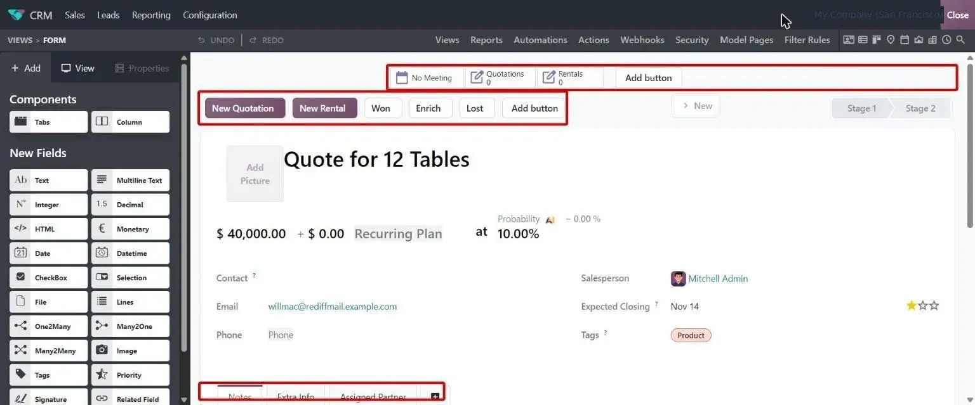Set priority with the third star
The width and height of the screenshot is (975, 405).
[934, 305]
